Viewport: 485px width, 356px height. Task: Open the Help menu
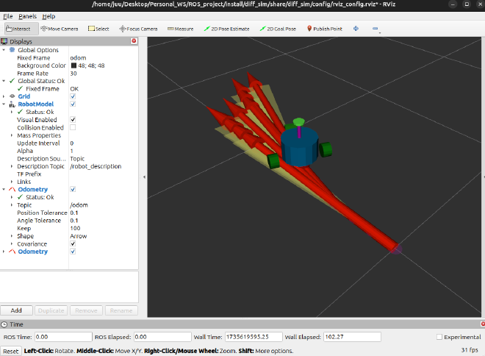coord(48,16)
